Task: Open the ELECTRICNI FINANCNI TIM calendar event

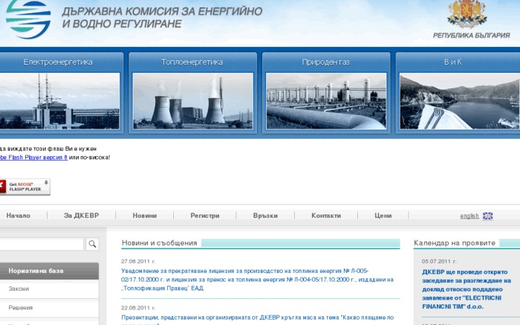Action: 467,289
